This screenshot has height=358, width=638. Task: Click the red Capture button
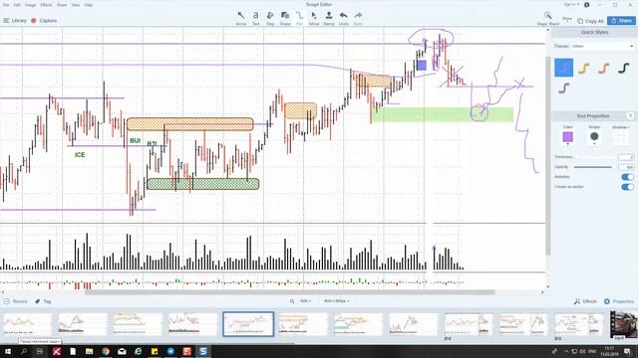coord(44,20)
